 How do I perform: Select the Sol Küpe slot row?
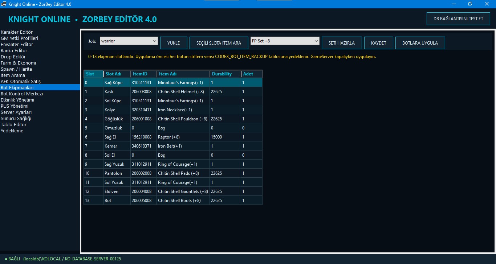click(173, 100)
